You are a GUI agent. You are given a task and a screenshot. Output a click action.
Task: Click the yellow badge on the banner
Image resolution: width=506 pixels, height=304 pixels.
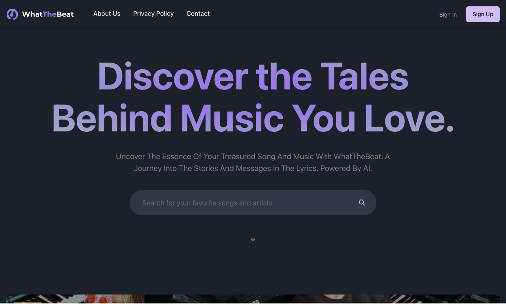point(28,303)
